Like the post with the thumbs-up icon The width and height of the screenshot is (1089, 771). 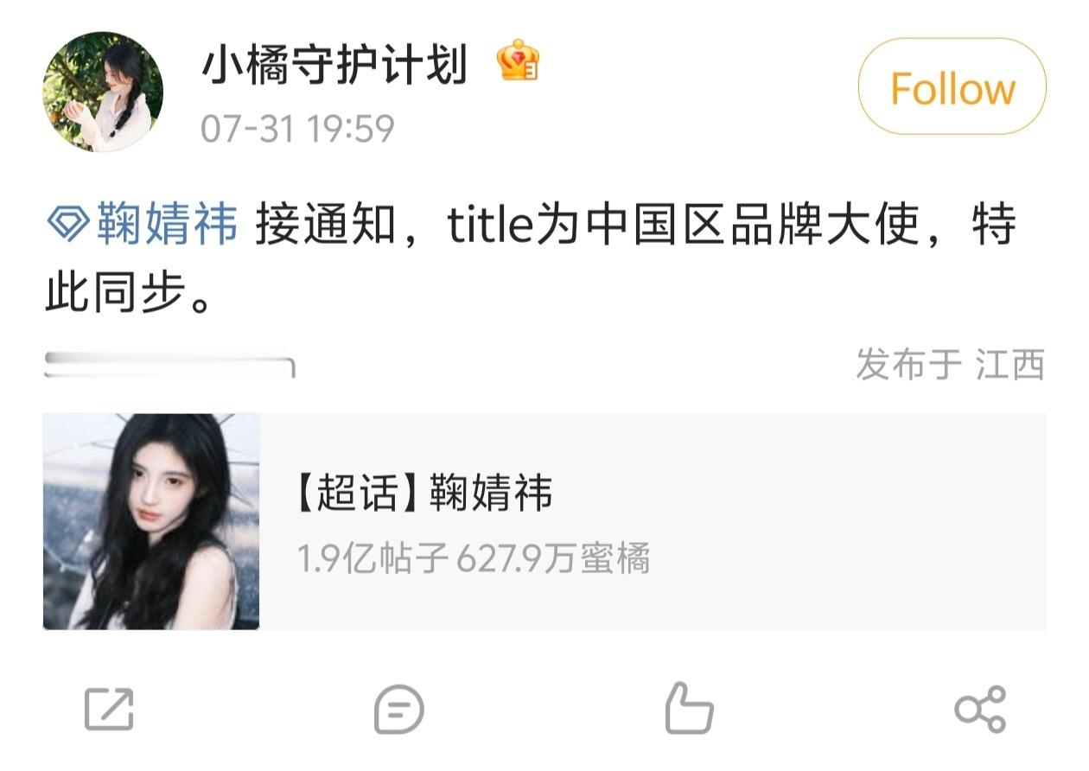click(689, 708)
